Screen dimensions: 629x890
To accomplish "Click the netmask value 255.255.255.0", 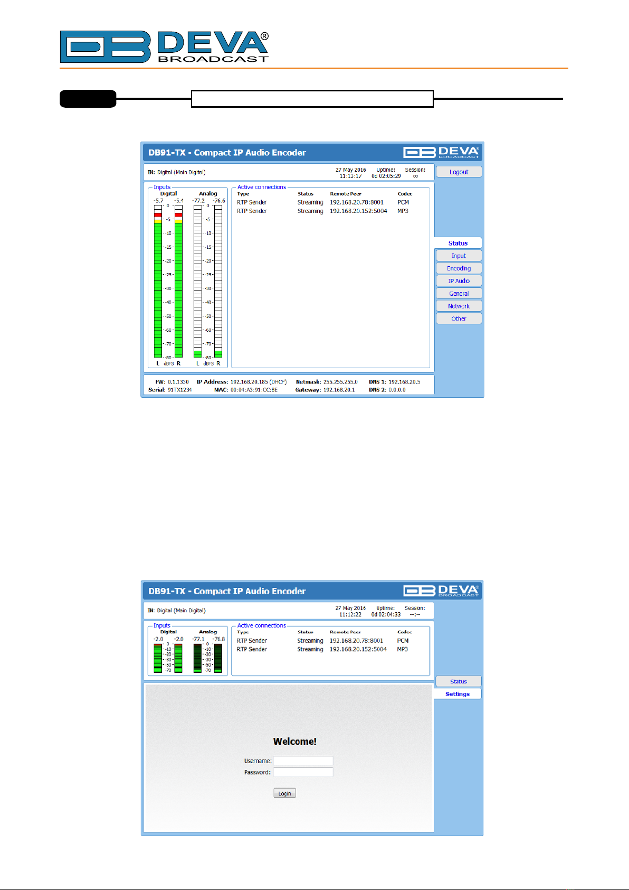I will (x=340, y=382).
